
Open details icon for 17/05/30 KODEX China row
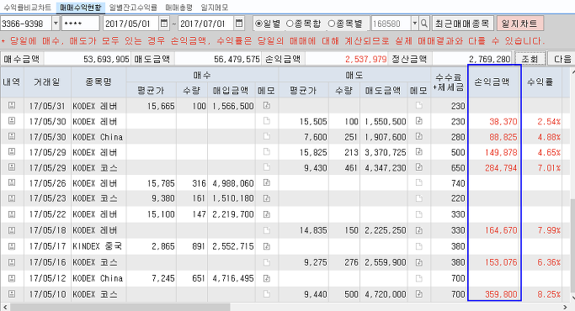tap(12, 136)
